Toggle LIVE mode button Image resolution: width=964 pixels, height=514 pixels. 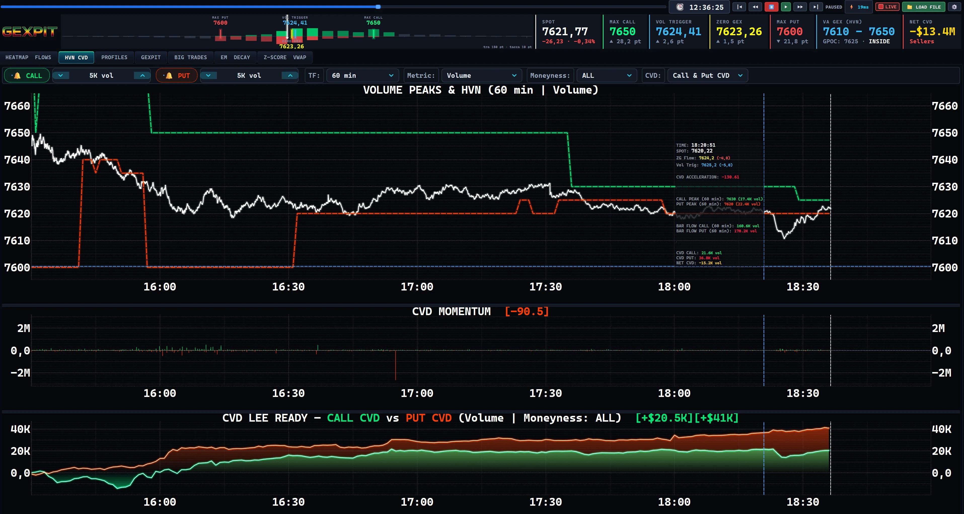coord(887,7)
